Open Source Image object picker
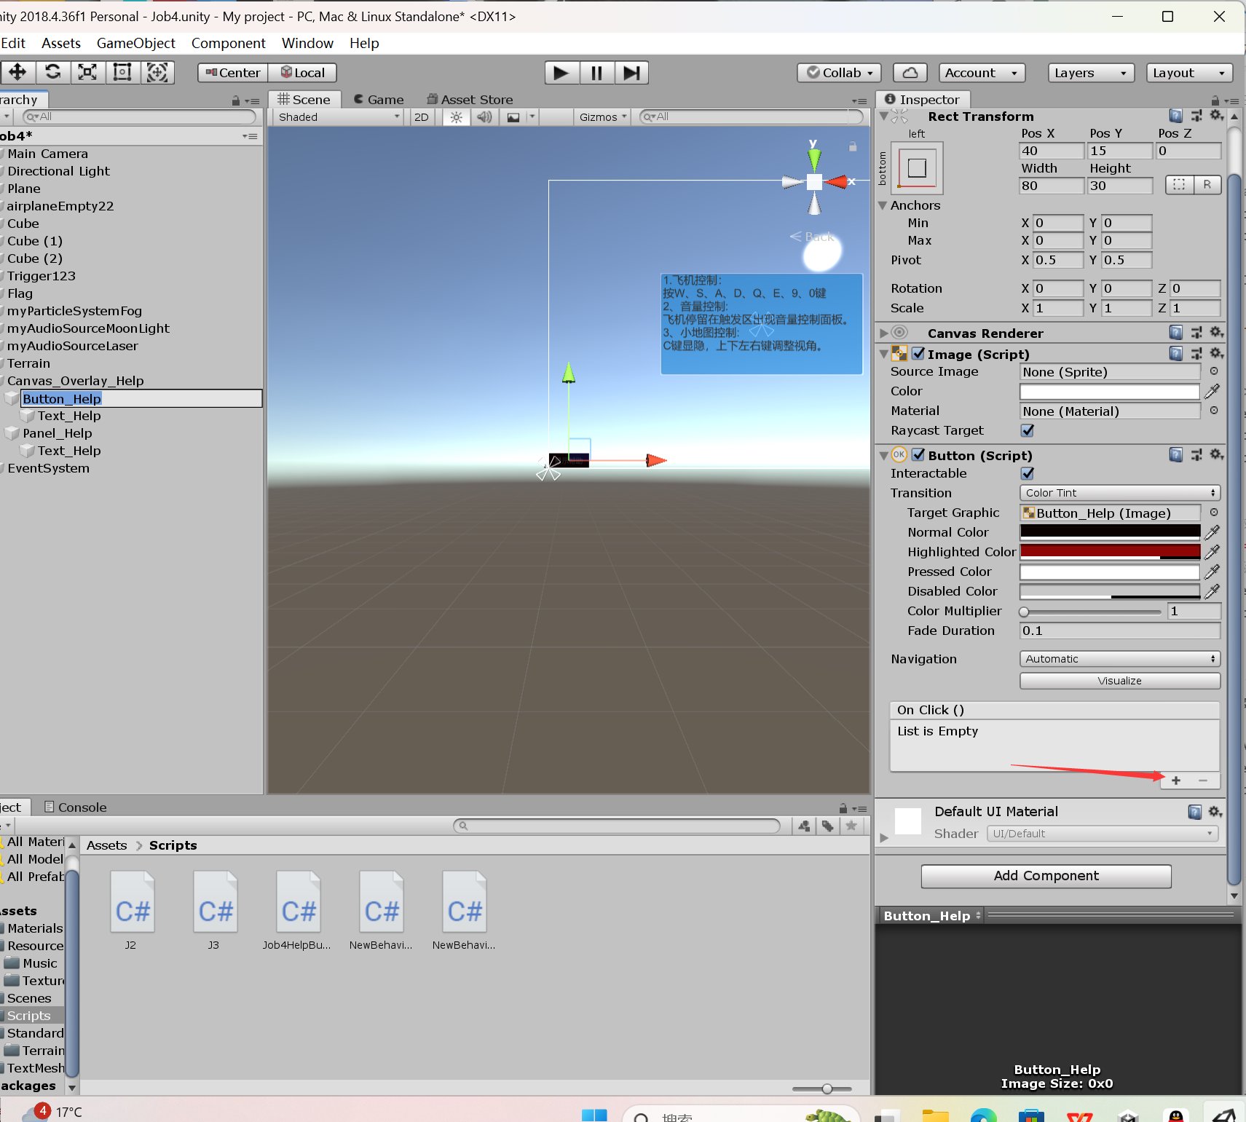 pos(1214,371)
